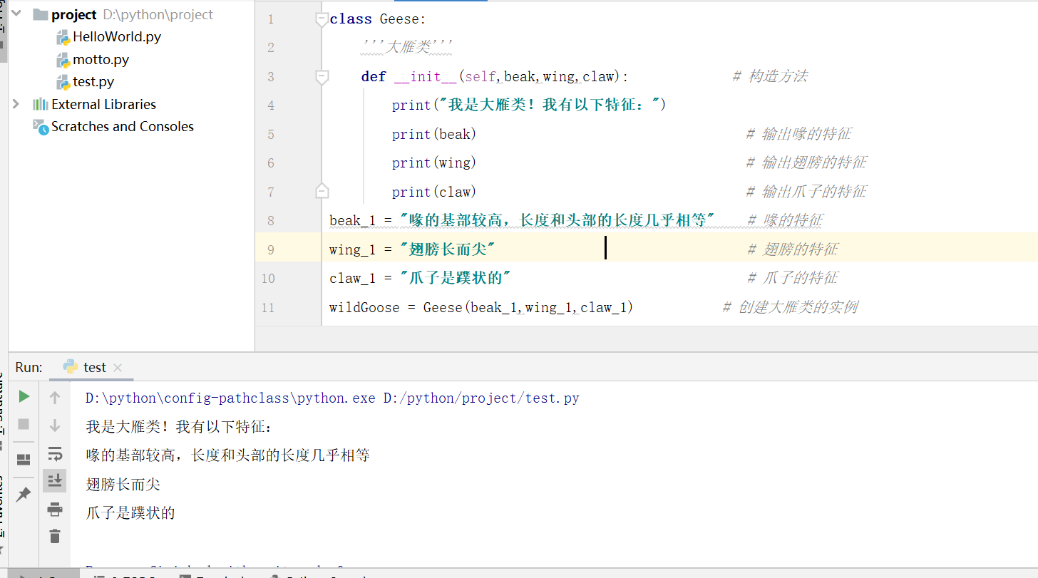Click 'wildGoose' on line 11
The image size is (1038, 578).
[x=364, y=307]
